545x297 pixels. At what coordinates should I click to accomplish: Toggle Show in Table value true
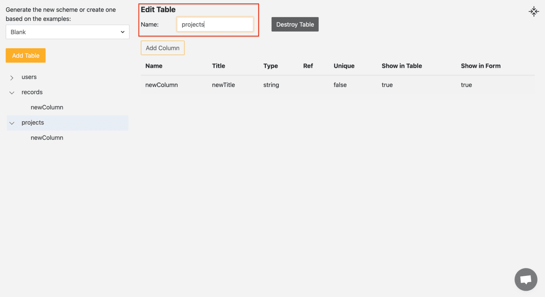[x=387, y=85]
